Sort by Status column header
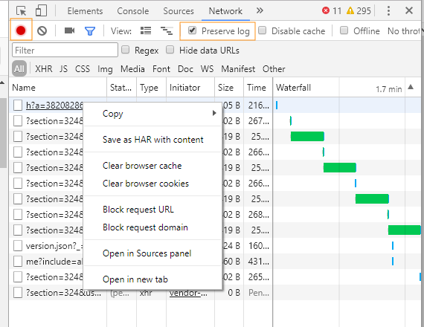424x327 pixels. 122,87
